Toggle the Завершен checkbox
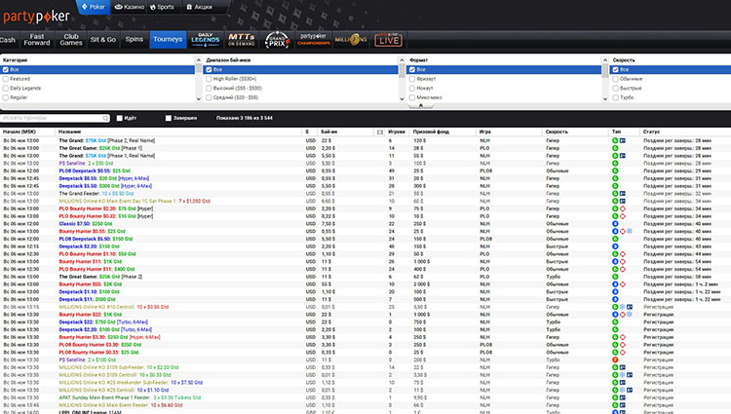 tap(169, 118)
